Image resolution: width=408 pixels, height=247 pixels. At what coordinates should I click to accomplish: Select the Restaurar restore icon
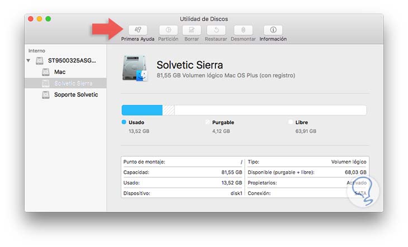[x=216, y=30]
